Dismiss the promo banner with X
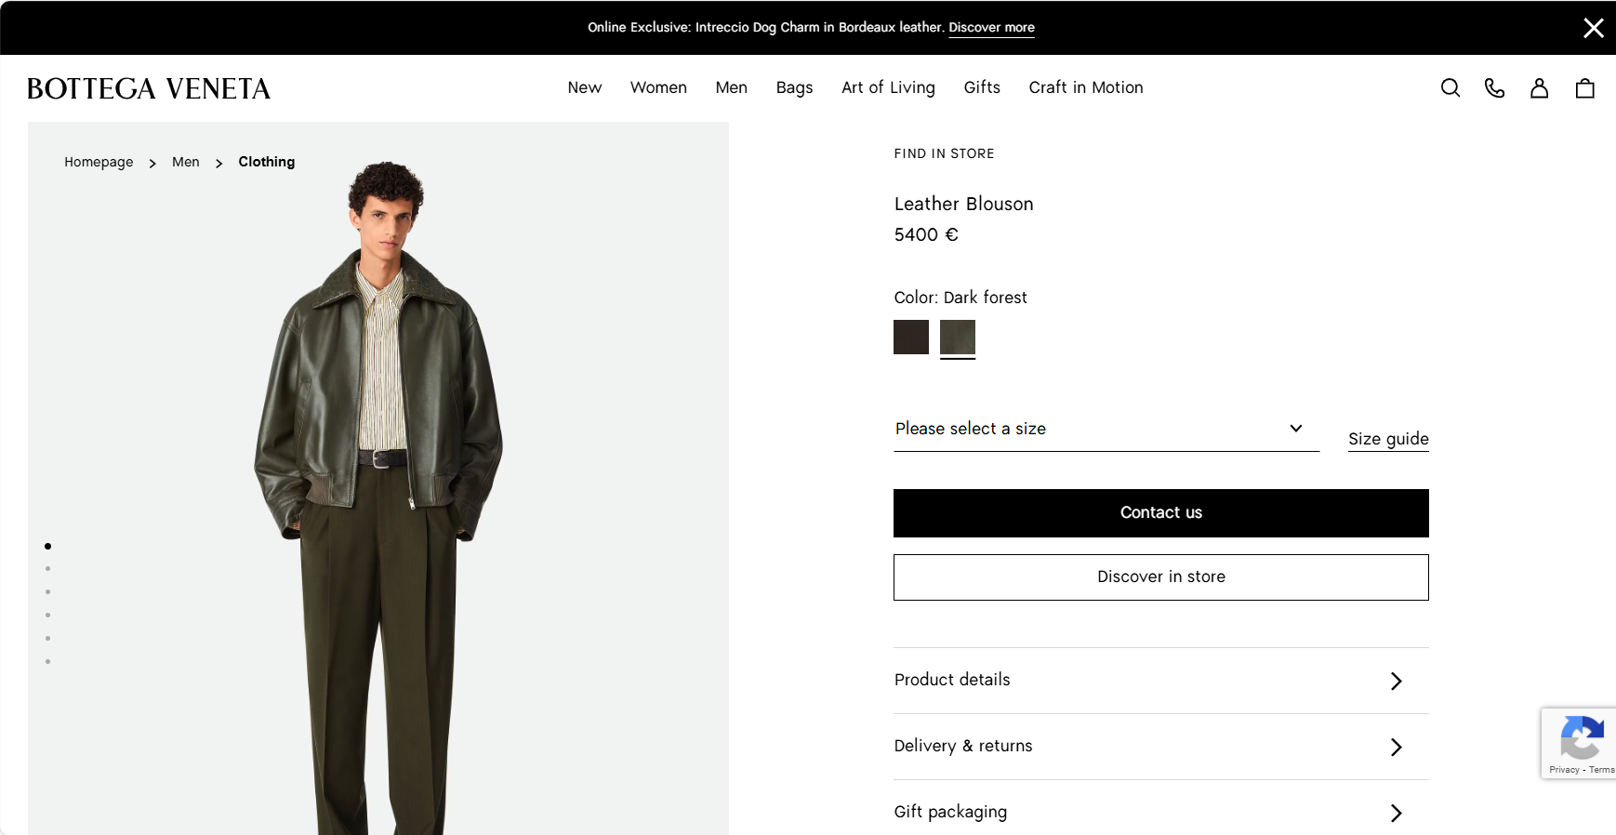Image resolution: width=1616 pixels, height=835 pixels. point(1593,28)
